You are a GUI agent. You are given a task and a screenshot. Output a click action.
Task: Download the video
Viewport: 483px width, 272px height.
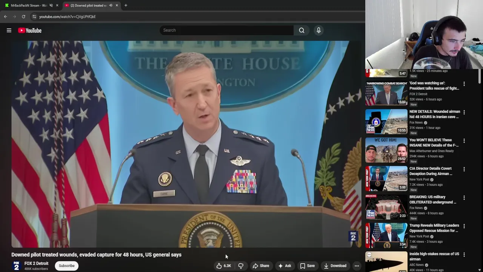pos(335,266)
